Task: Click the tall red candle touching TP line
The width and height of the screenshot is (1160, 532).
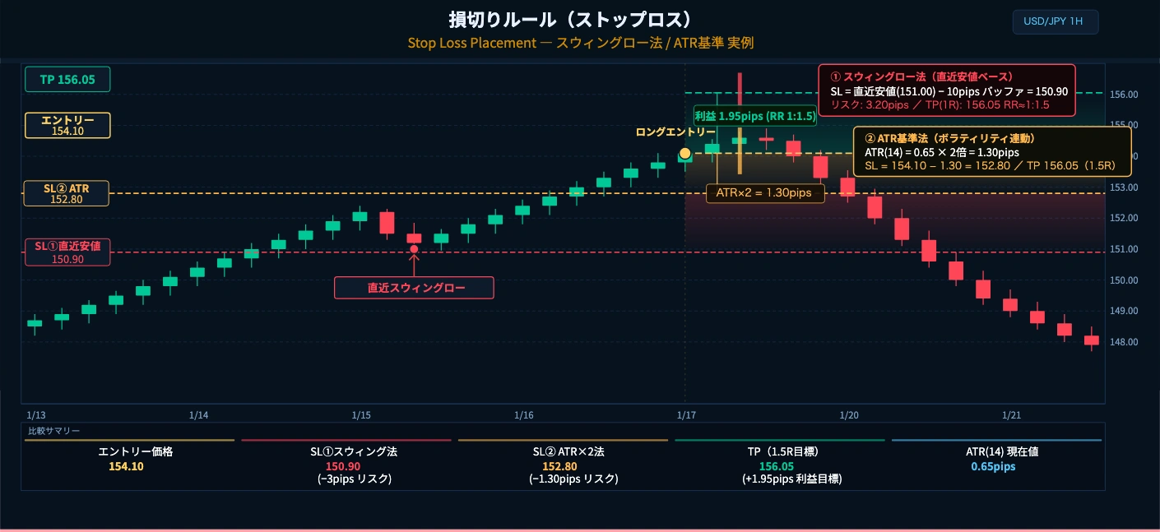Action: 740,89
